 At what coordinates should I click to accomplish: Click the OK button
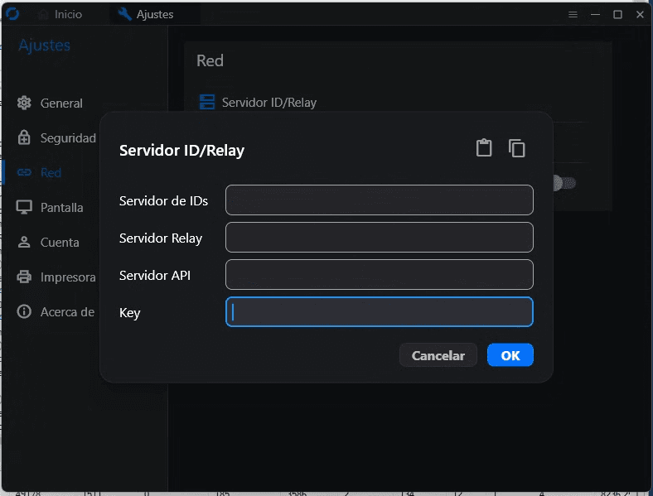click(x=510, y=355)
